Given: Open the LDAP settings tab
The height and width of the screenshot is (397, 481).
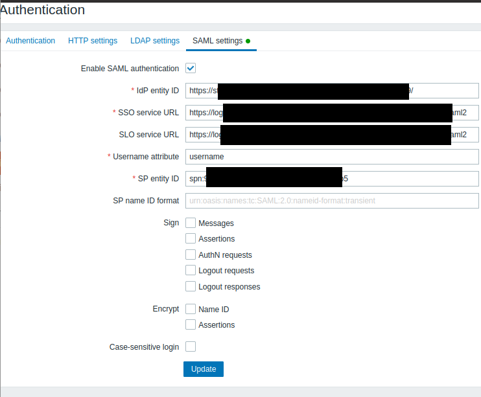Looking at the screenshot, I should pos(155,41).
